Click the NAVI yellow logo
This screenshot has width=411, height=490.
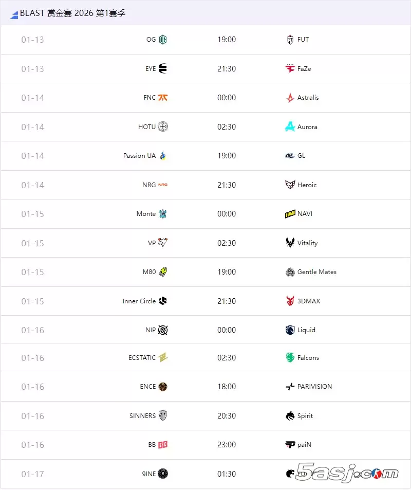click(x=290, y=214)
